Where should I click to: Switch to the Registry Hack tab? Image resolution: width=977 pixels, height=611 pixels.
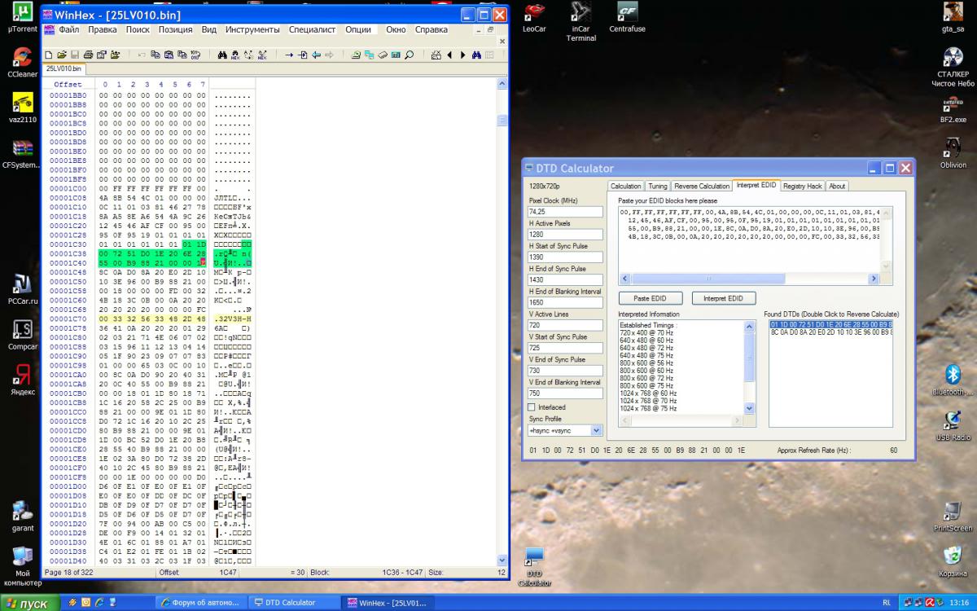[x=803, y=186]
